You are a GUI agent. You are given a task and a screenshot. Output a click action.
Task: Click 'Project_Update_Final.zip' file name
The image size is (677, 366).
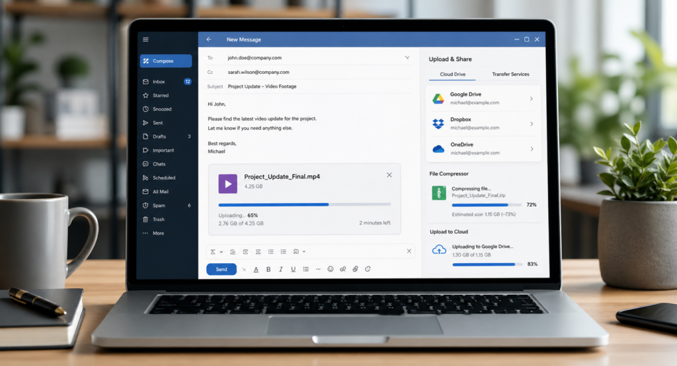click(479, 195)
